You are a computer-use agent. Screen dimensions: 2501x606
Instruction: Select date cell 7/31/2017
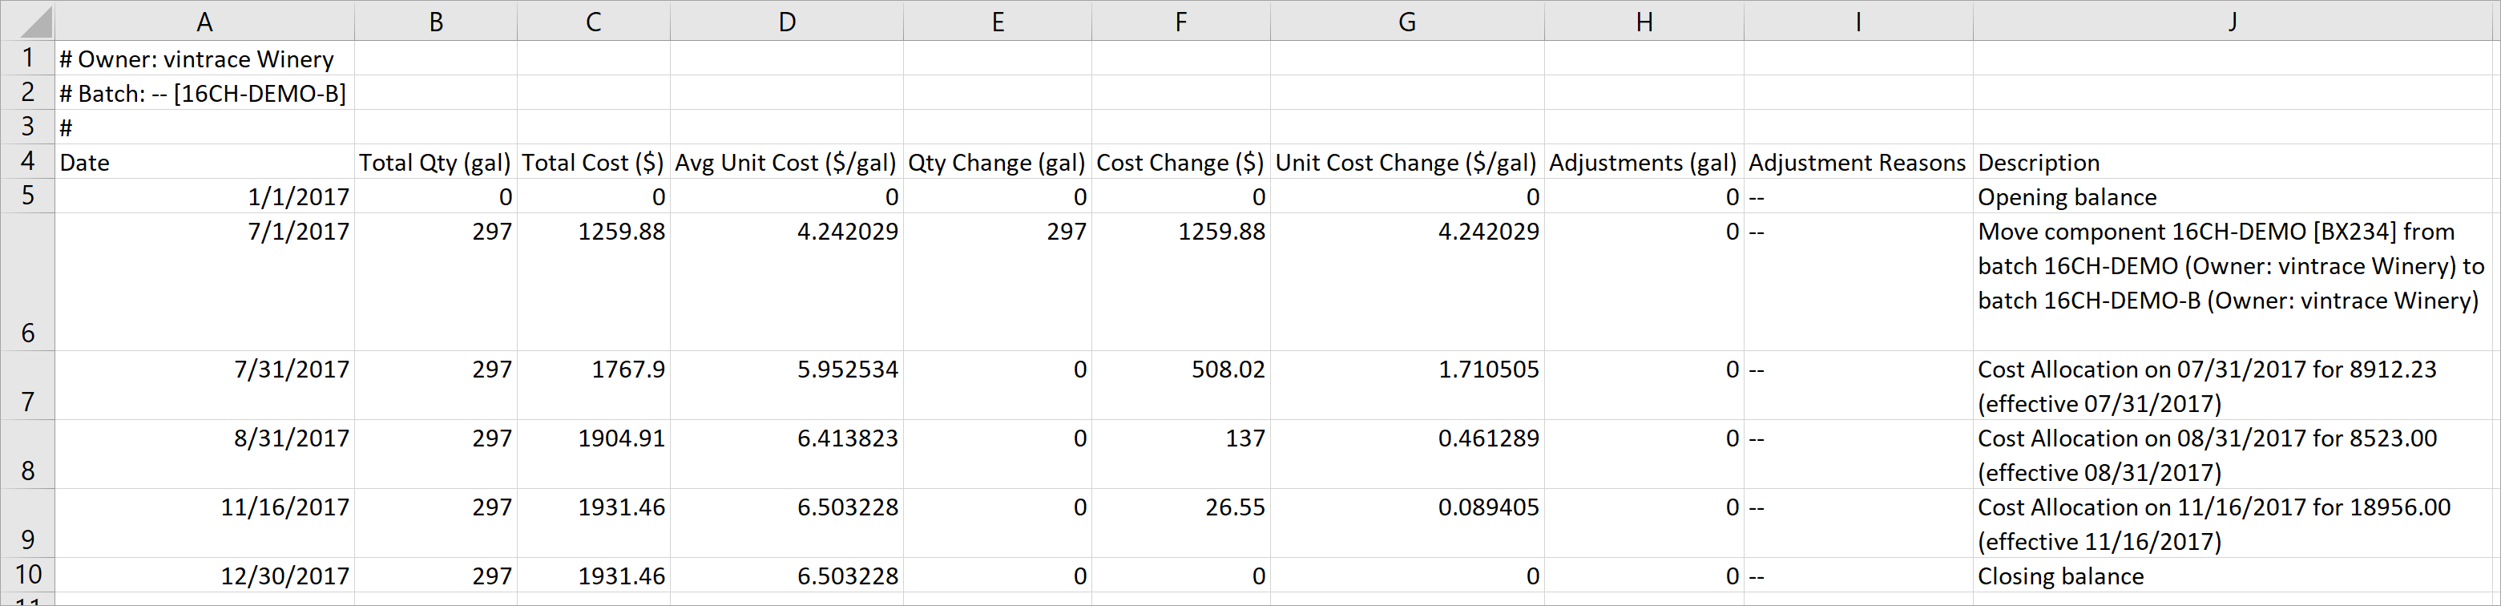tap(204, 386)
